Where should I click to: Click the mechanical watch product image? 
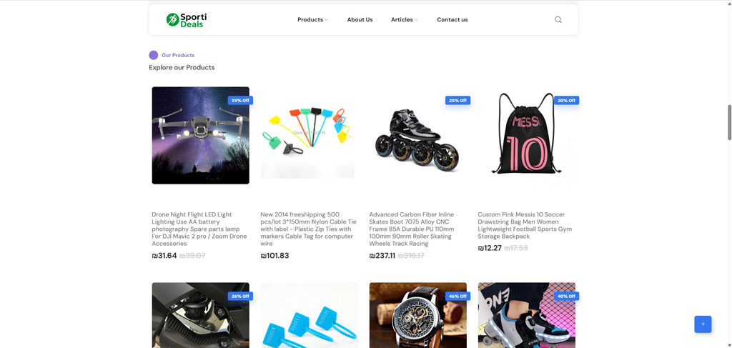pyautogui.click(x=417, y=315)
